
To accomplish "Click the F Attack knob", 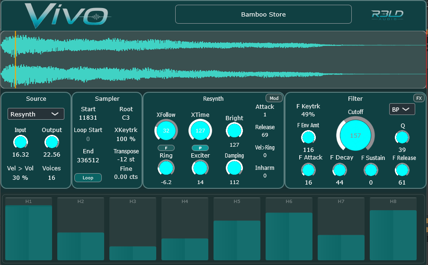I will [x=308, y=170].
